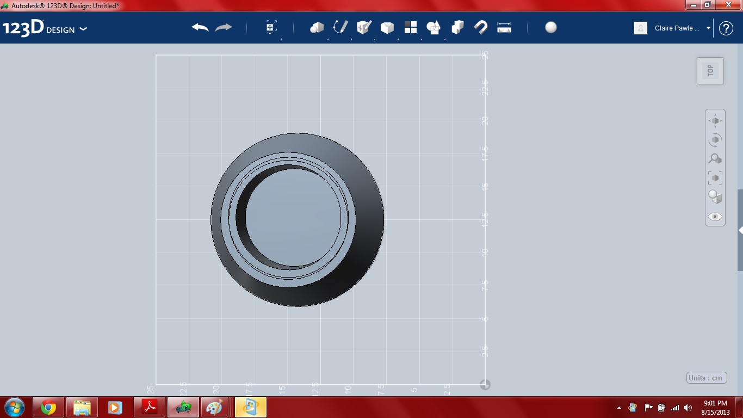This screenshot has height=418, width=743.
Task: Click the Fit to view icon
Action: point(715,178)
